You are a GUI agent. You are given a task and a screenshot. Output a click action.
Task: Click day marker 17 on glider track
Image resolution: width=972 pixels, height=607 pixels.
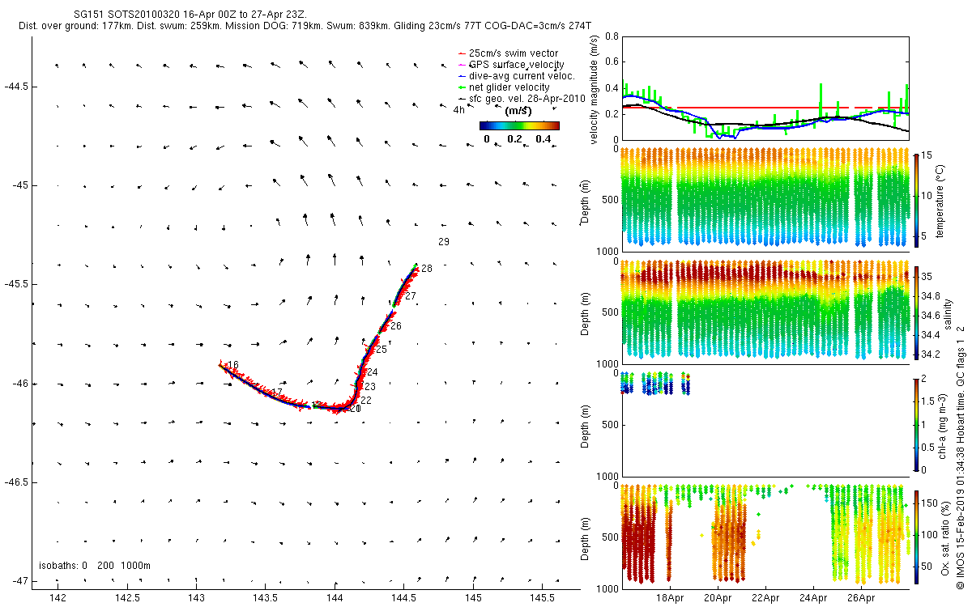(x=277, y=393)
